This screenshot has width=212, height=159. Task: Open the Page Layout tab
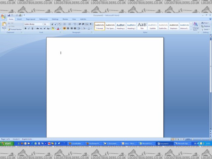(x=30, y=19)
